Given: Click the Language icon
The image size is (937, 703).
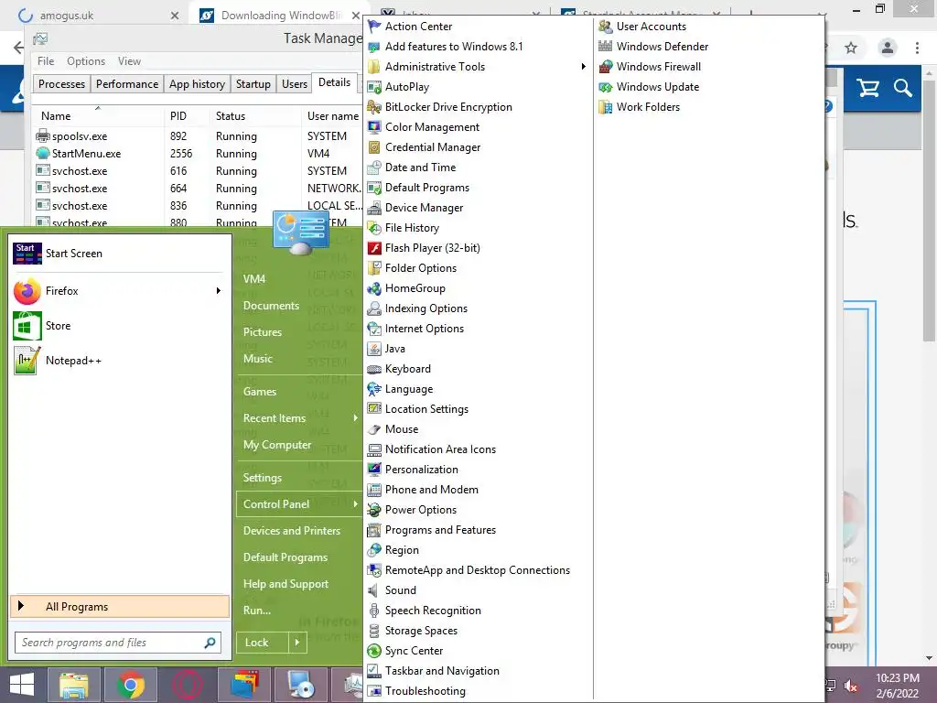Looking at the screenshot, I should [x=374, y=388].
